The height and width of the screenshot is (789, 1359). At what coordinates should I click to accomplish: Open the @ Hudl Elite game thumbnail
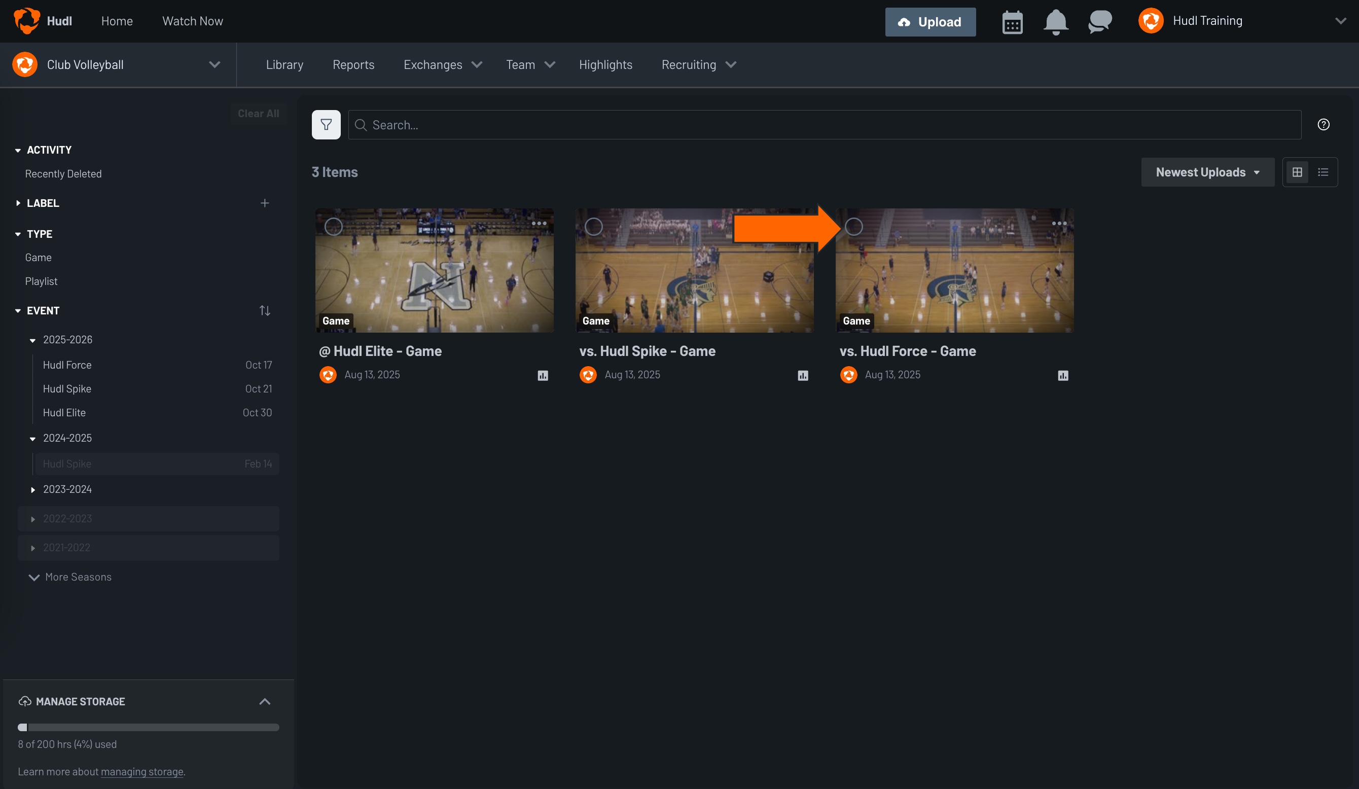tap(434, 271)
